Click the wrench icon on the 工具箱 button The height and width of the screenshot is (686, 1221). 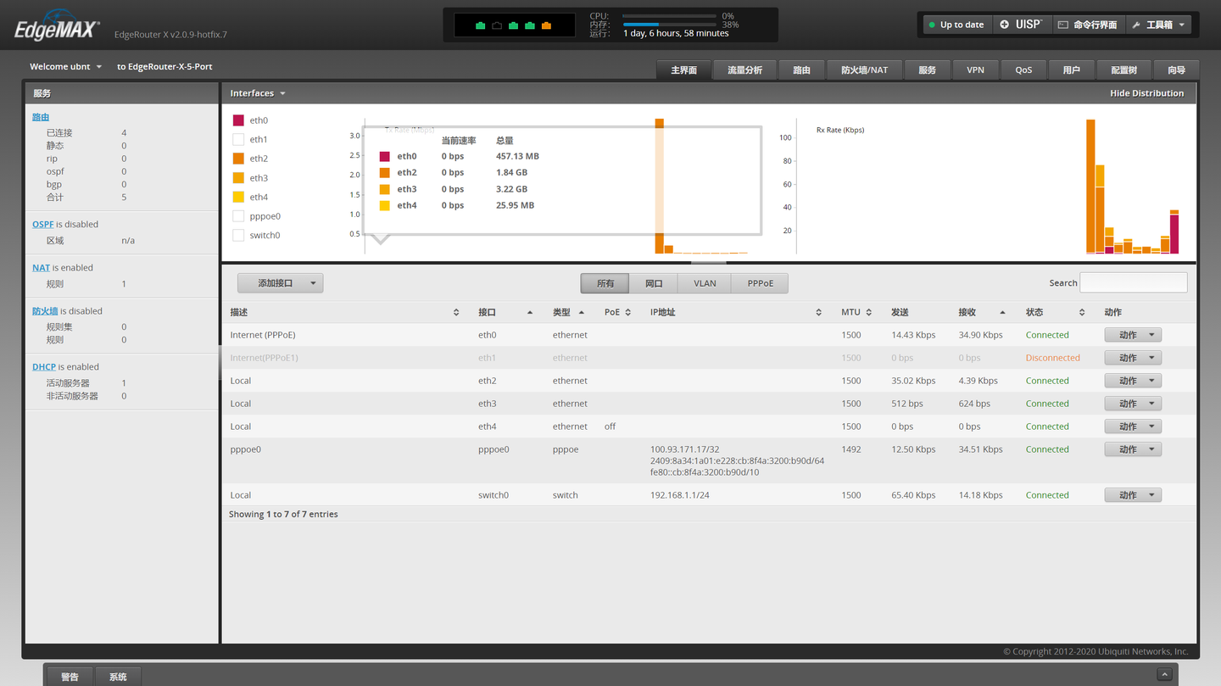point(1135,25)
